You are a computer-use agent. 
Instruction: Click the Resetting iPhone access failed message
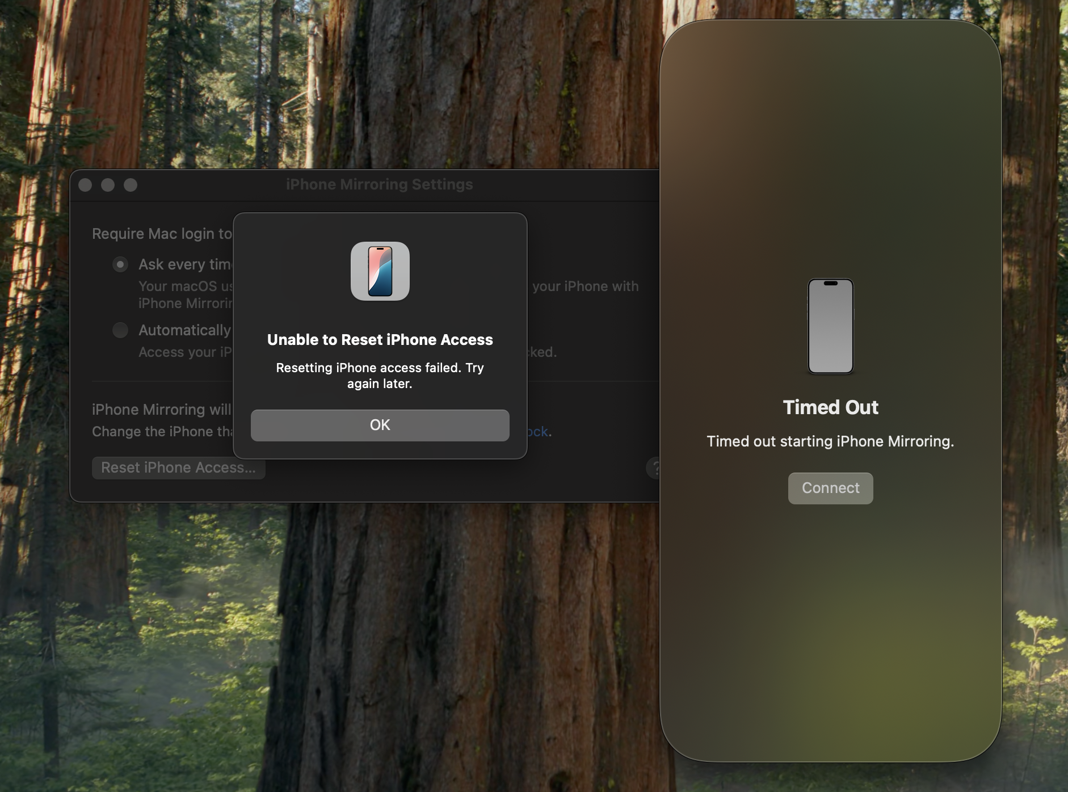click(380, 376)
